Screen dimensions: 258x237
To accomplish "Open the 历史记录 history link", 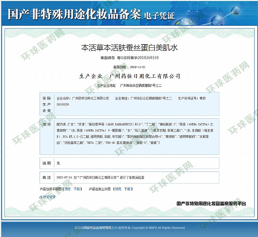I will point(49,197).
